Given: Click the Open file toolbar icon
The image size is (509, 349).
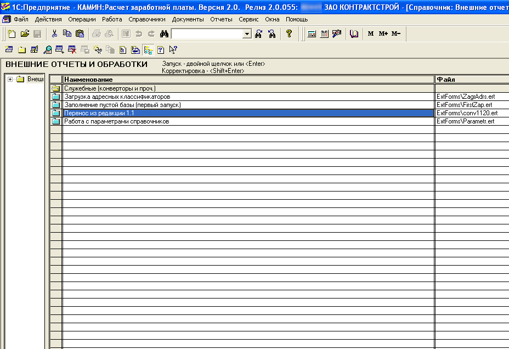Looking at the screenshot, I should pos(25,34).
